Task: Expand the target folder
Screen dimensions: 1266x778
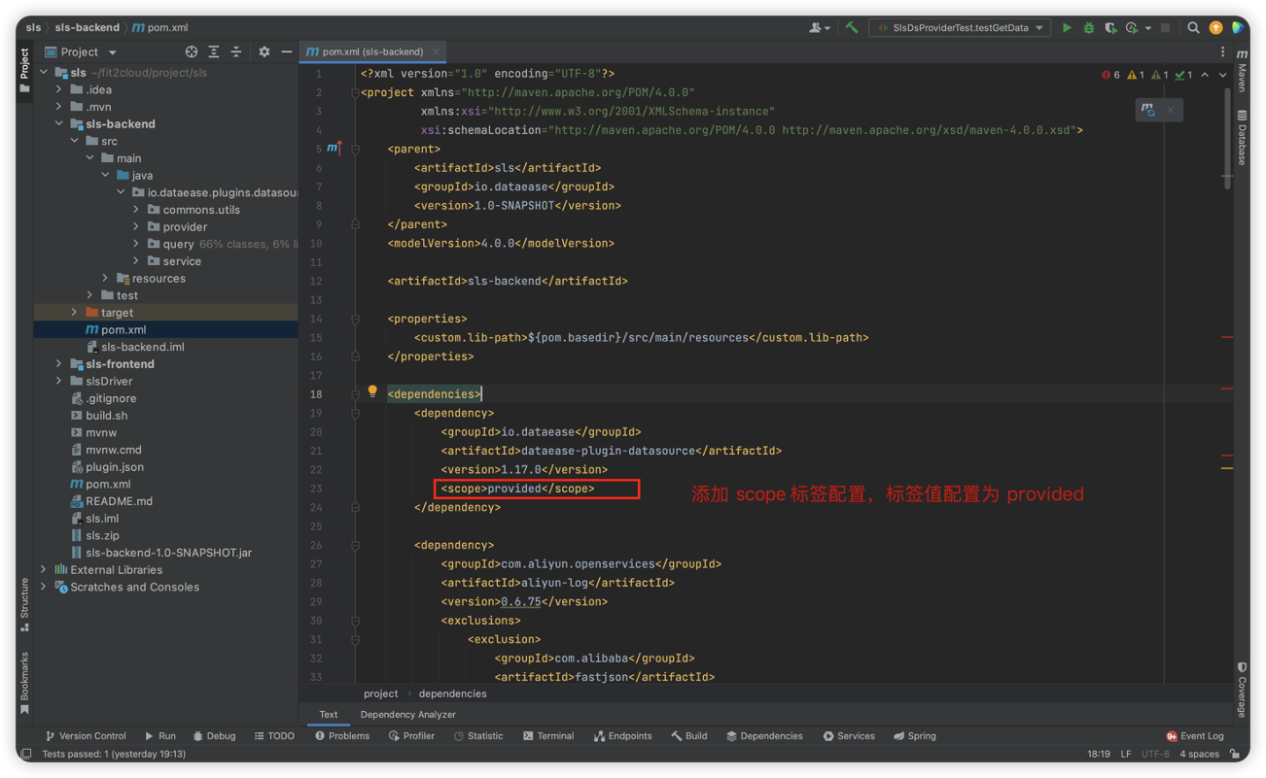Action: tap(75, 313)
